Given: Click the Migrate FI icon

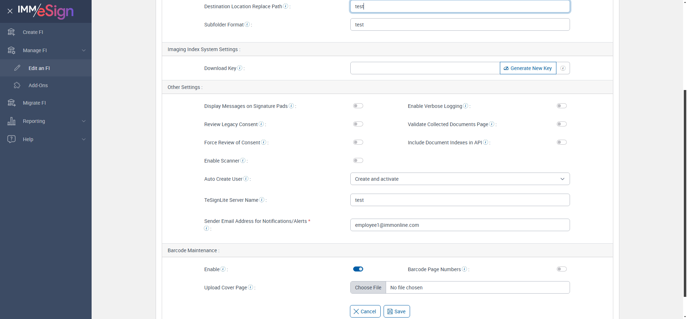Looking at the screenshot, I should (x=11, y=103).
